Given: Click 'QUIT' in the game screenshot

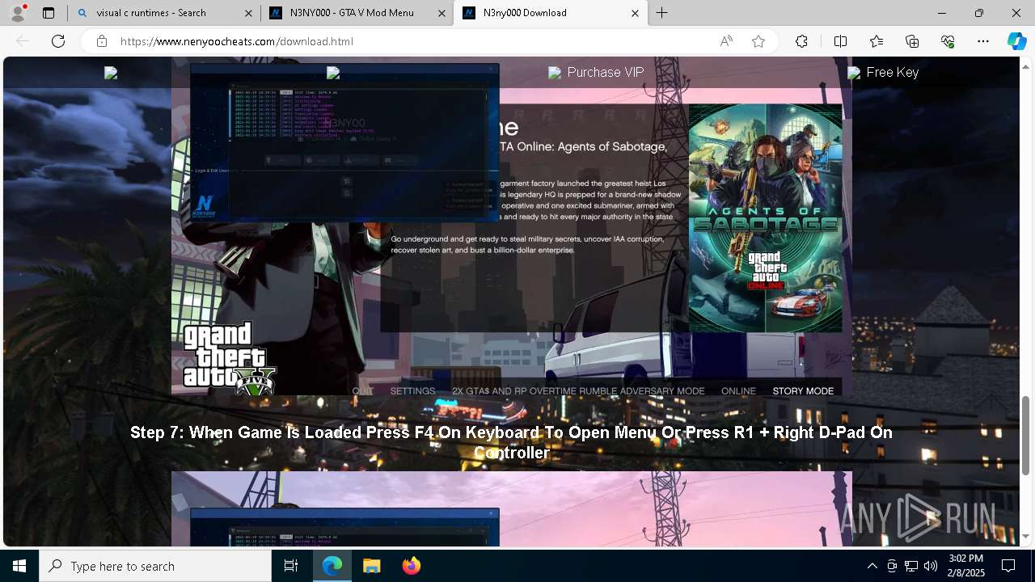Looking at the screenshot, I should coord(362,391).
